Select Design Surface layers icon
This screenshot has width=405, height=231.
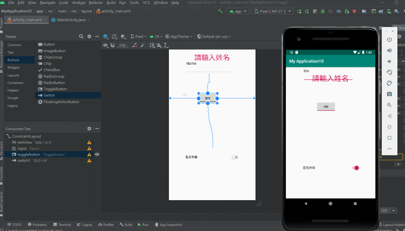[x=106, y=36]
